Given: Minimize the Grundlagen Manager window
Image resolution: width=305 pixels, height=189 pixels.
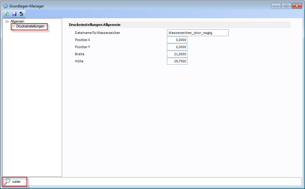Looking at the screenshot, I should coord(275,6).
